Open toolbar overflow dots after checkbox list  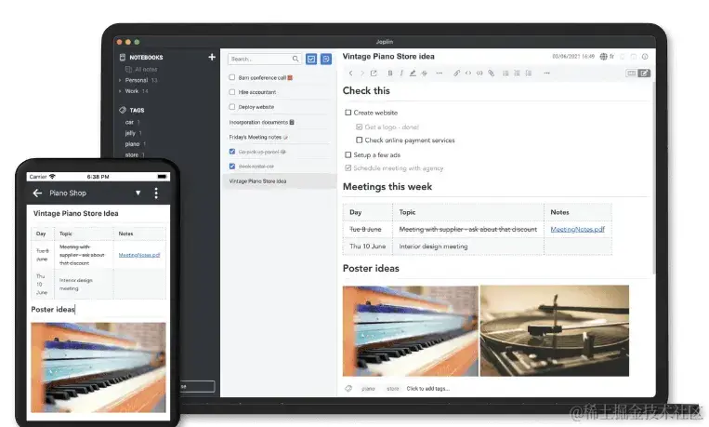coord(546,73)
